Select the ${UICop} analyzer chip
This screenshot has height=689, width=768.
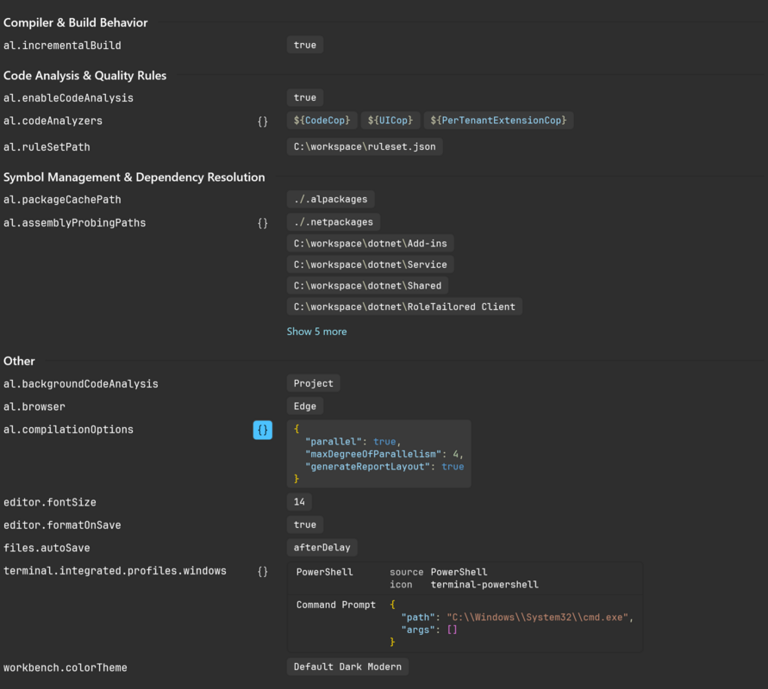click(x=390, y=121)
